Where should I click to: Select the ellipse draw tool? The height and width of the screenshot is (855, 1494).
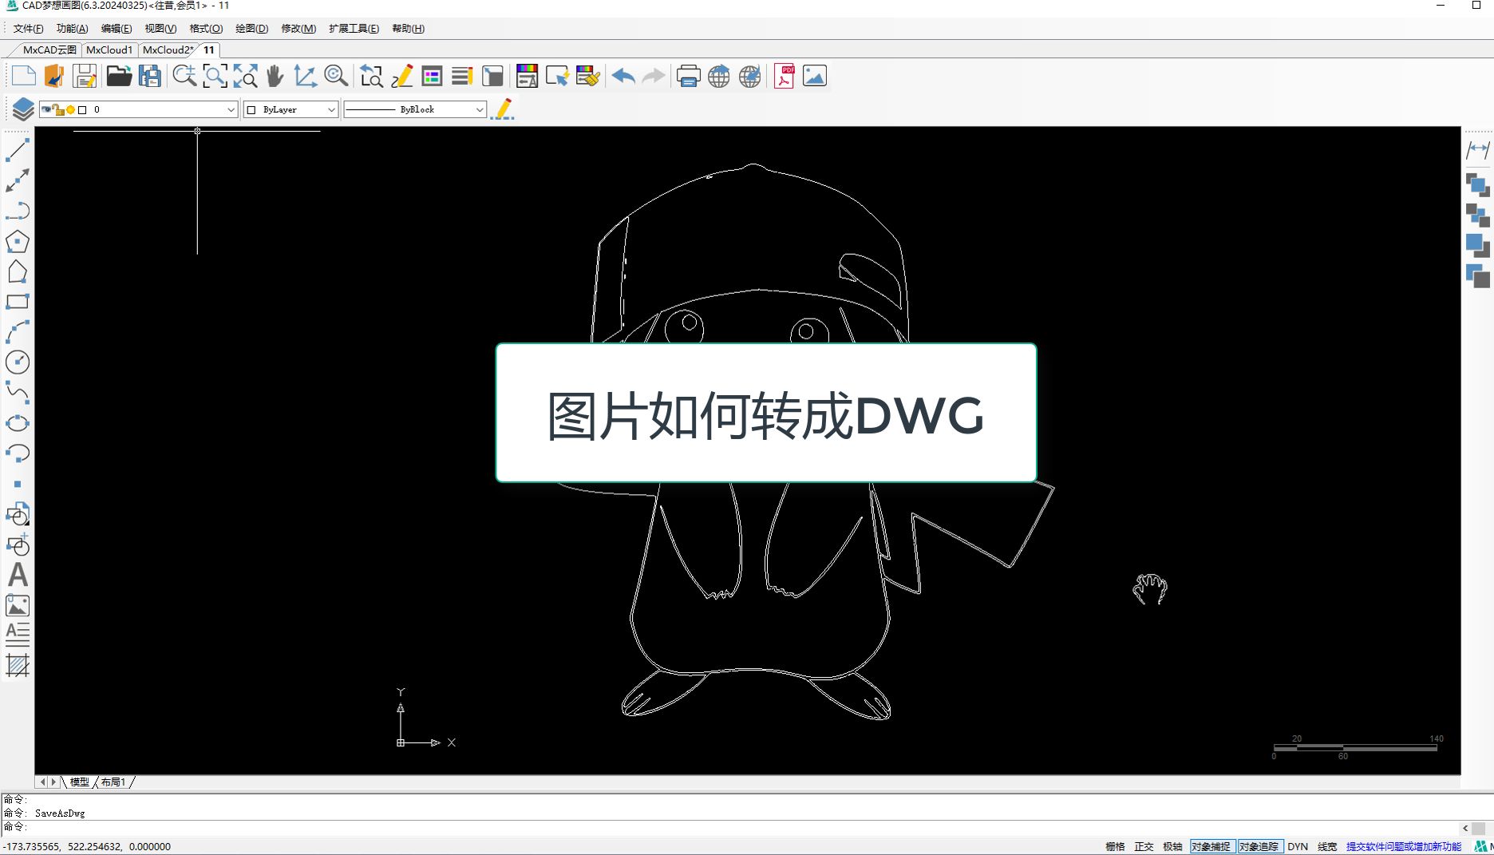coord(18,423)
